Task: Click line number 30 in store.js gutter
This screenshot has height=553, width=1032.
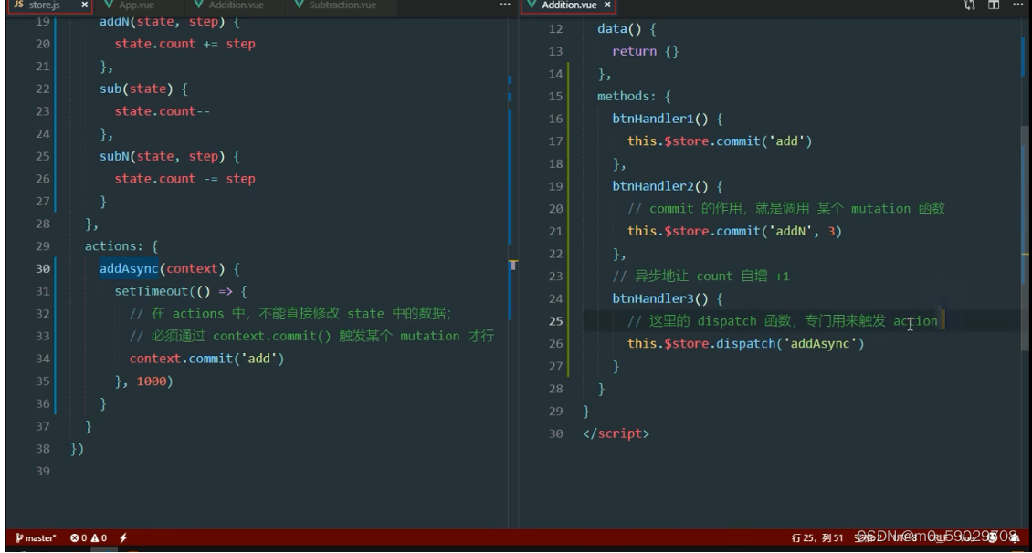Action: [x=43, y=268]
